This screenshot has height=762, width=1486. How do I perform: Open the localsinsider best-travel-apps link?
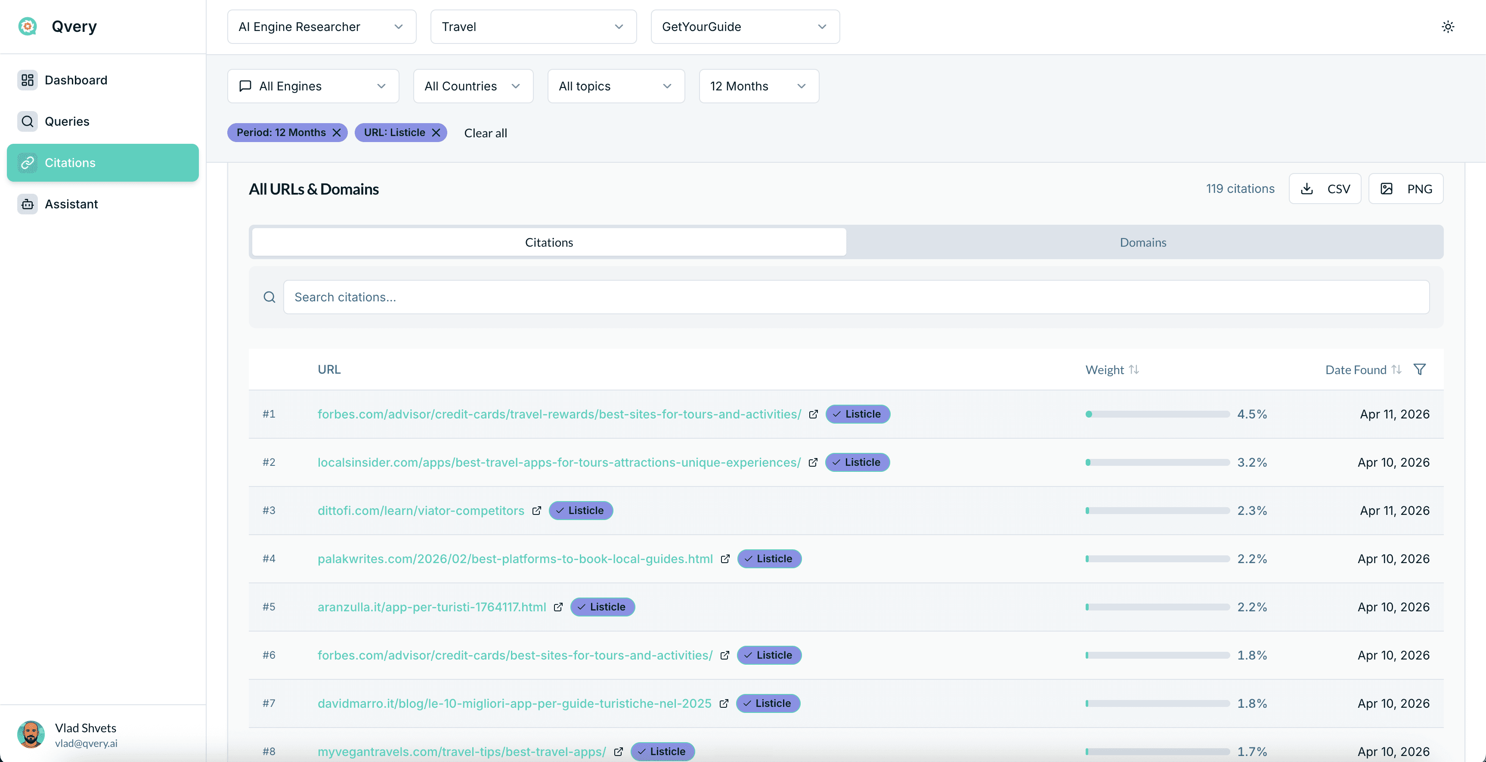[x=559, y=463]
